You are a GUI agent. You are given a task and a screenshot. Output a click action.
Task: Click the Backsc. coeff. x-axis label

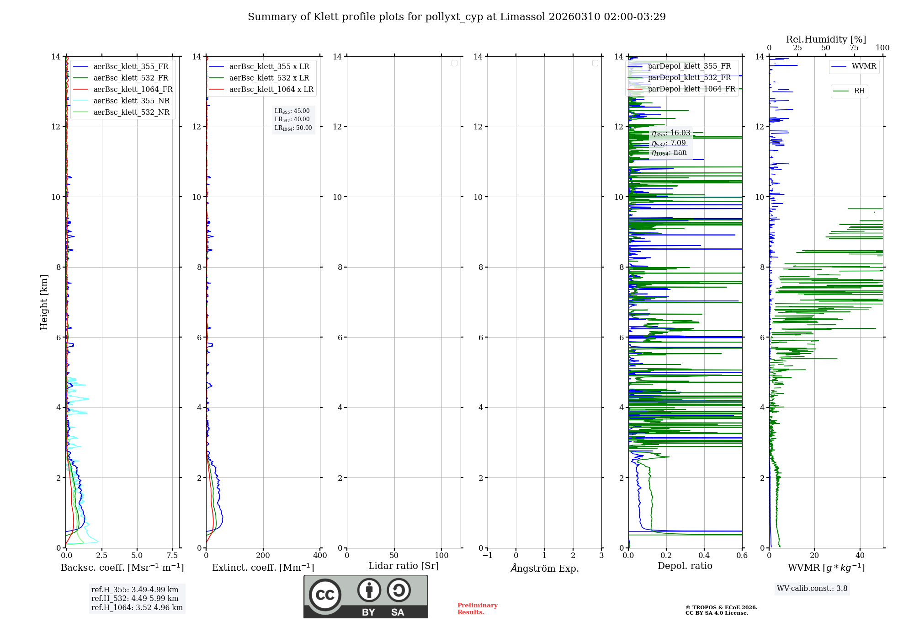[122, 568]
